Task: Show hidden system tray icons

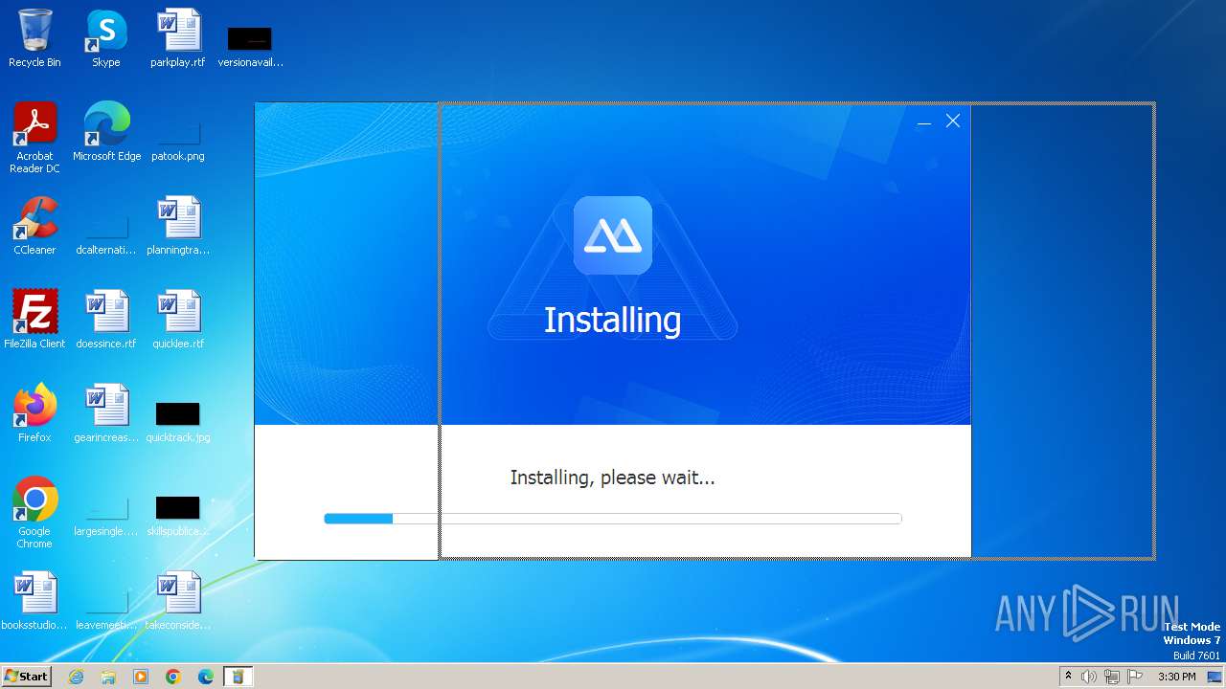Action: pos(1068,677)
